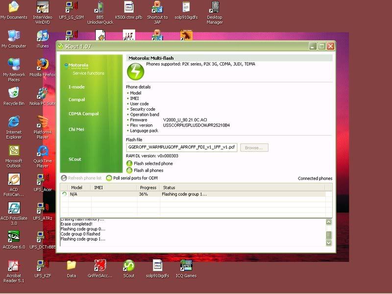Open the I-mode sidebar section

coord(76,87)
